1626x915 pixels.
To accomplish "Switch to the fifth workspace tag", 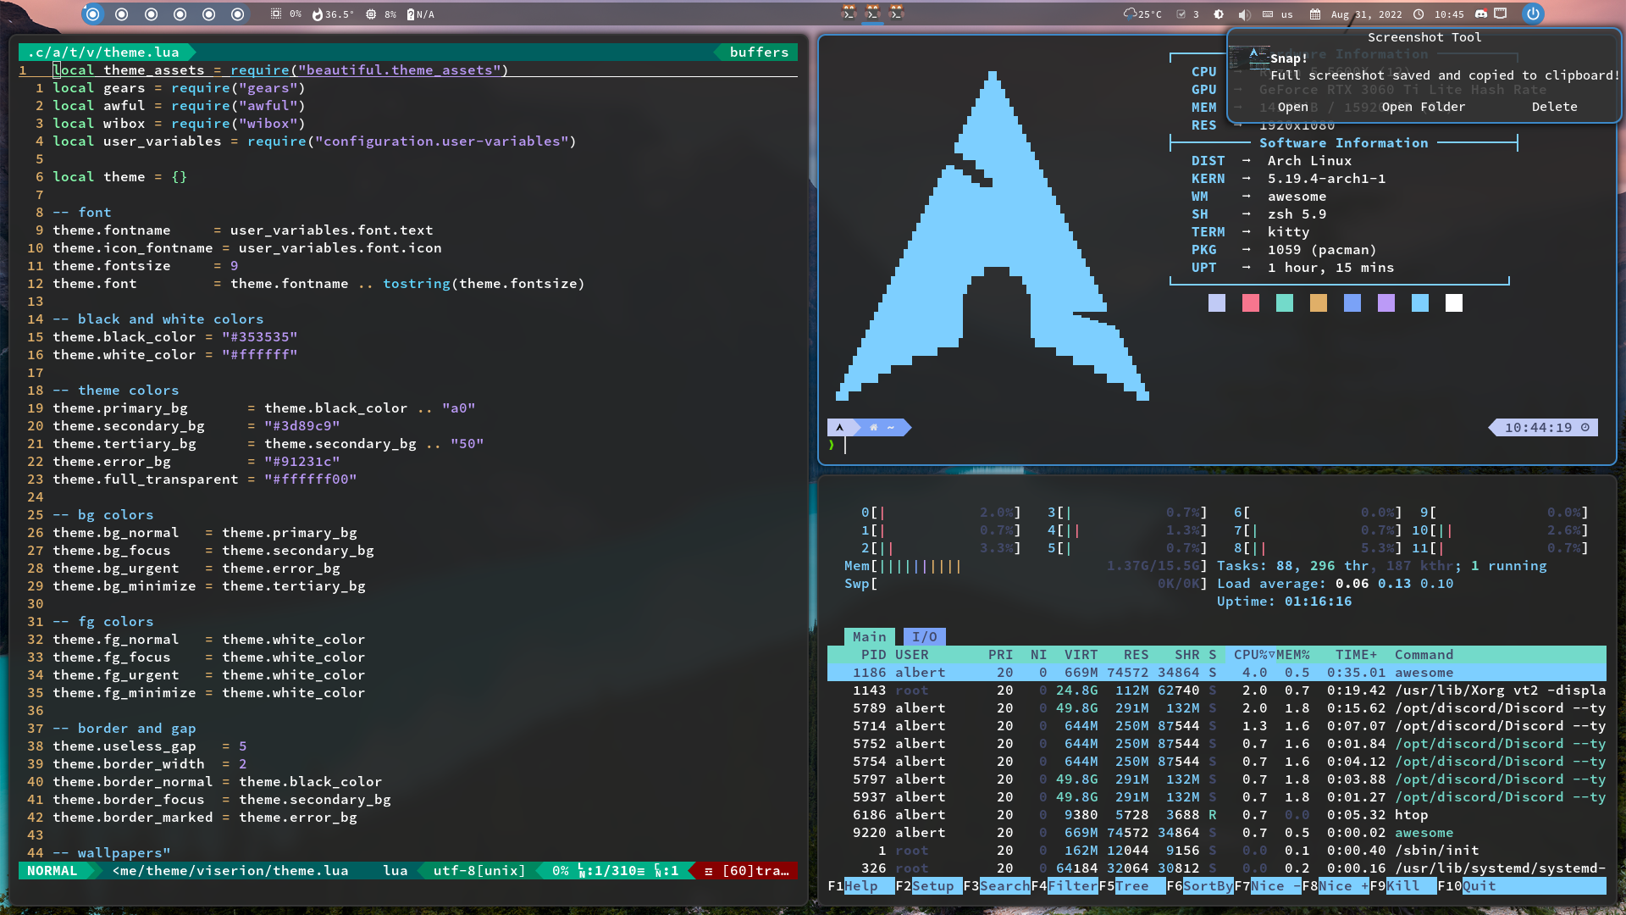I will coord(208,14).
